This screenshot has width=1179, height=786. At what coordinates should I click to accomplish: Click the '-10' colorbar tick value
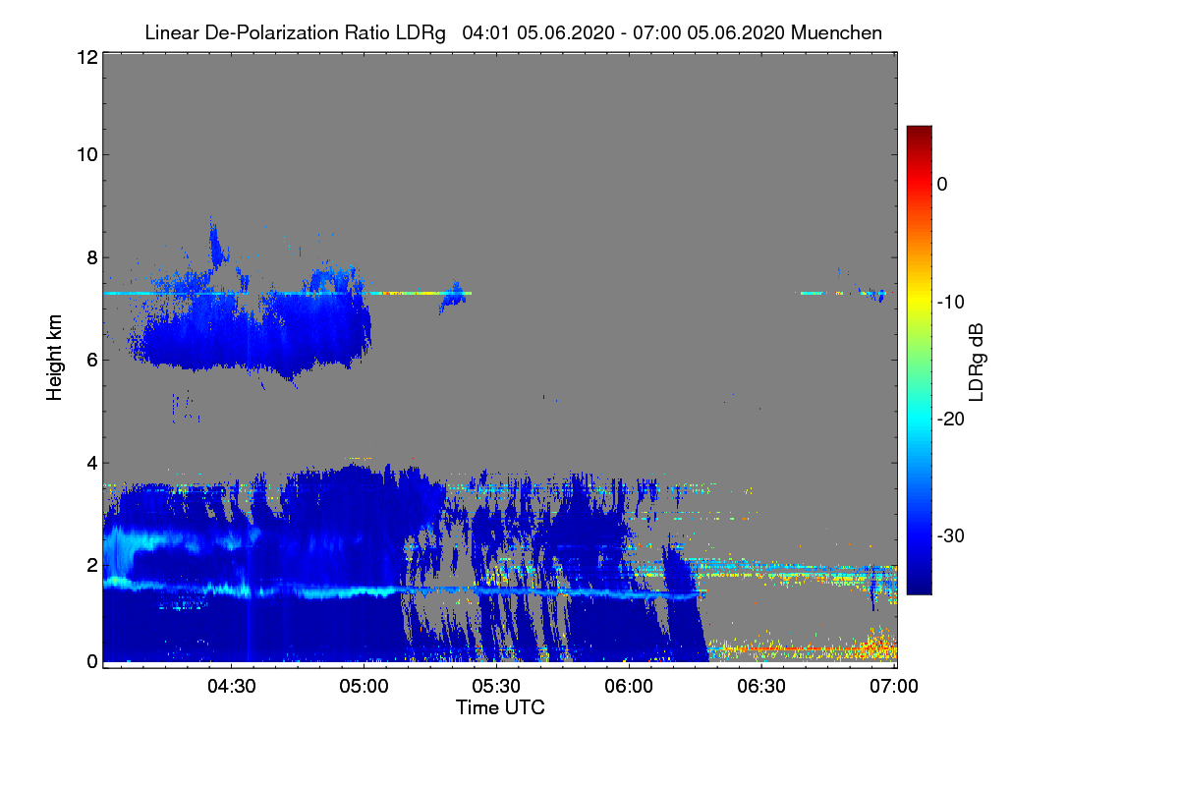tap(951, 302)
